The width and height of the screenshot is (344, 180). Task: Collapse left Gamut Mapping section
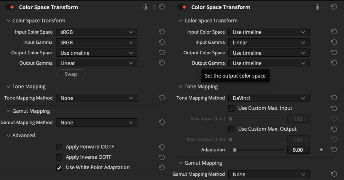point(8,111)
